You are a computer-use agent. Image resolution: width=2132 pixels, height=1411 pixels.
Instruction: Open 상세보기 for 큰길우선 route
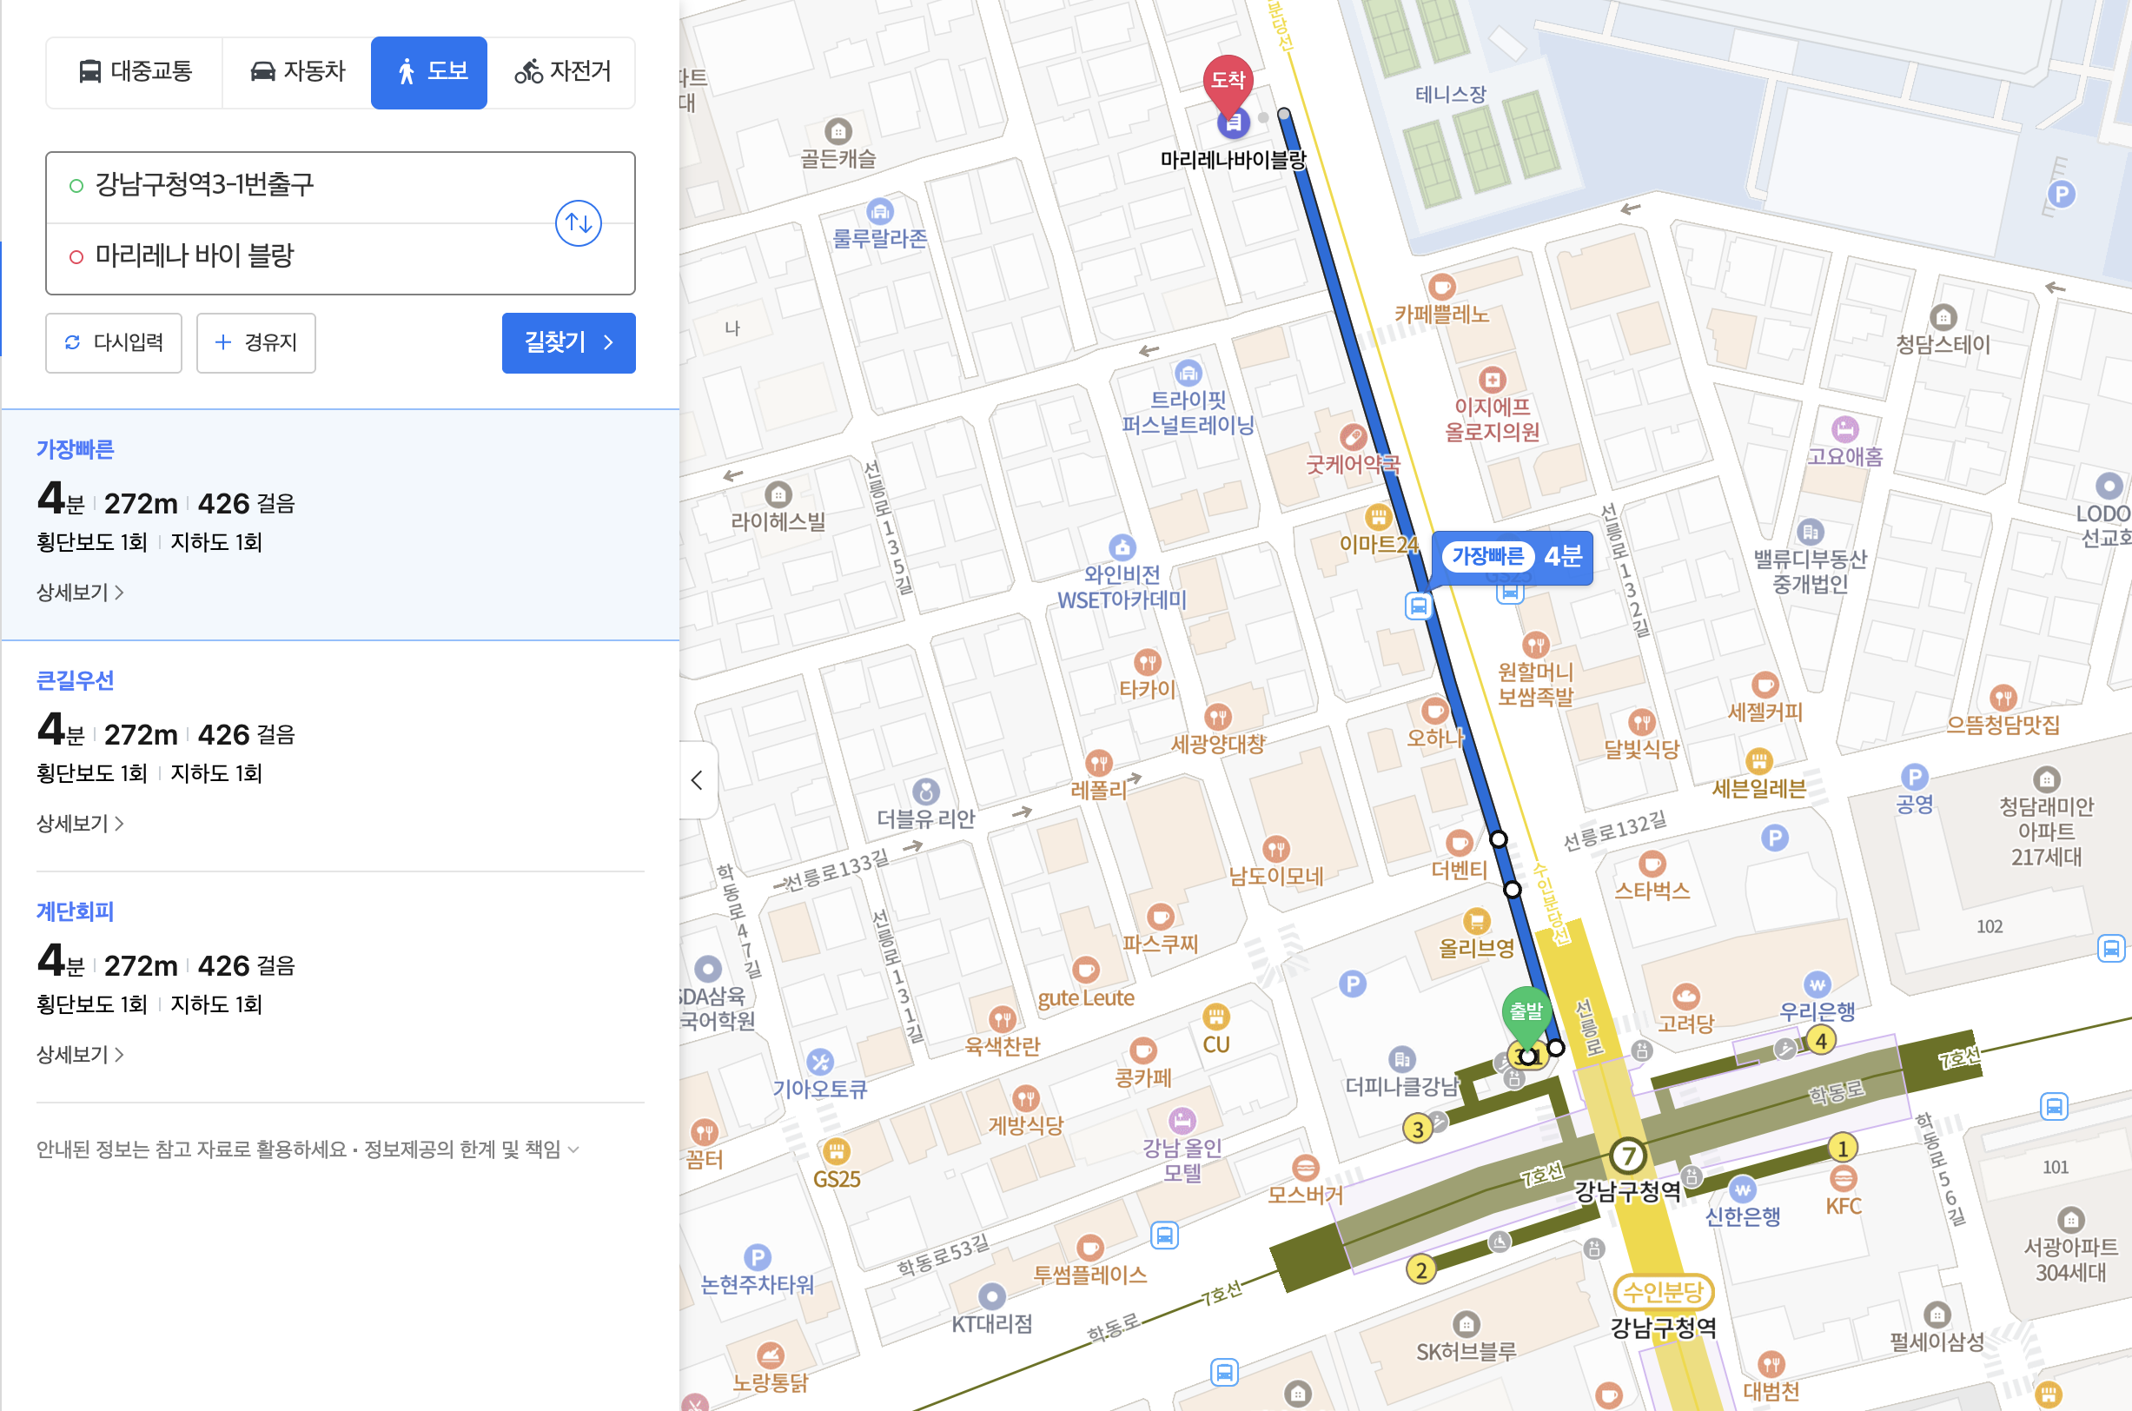click(x=79, y=824)
